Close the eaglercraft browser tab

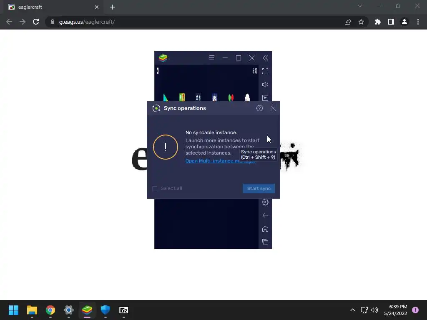(x=97, y=7)
